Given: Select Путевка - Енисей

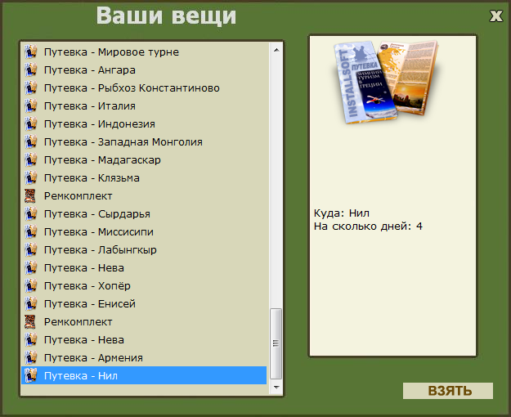Looking at the screenshot, I should click(144, 304).
